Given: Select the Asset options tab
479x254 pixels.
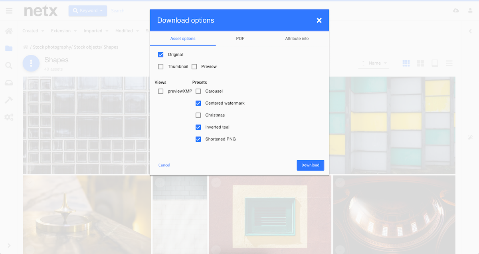Looking at the screenshot, I should pyautogui.click(x=183, y=39).
